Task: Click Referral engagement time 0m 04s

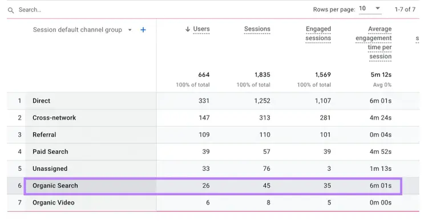Action: 381,134
